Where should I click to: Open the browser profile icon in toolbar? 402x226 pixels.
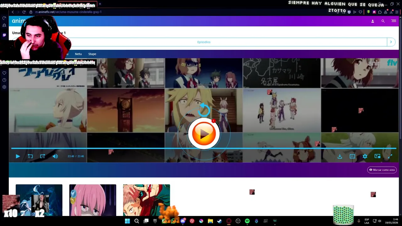tap(385, 12)
